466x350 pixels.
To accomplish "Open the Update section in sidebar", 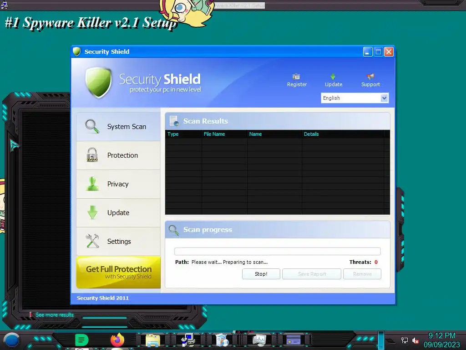I will tap(118, 213).
